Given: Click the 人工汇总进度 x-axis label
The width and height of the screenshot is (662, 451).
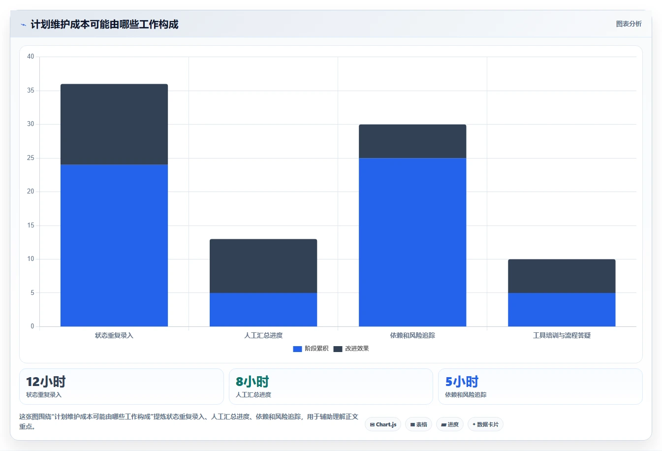Looking at the screenshot, I should click(263, 335).
